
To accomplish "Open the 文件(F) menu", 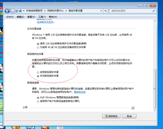I will pyautogui.click(x=10, y=17).
